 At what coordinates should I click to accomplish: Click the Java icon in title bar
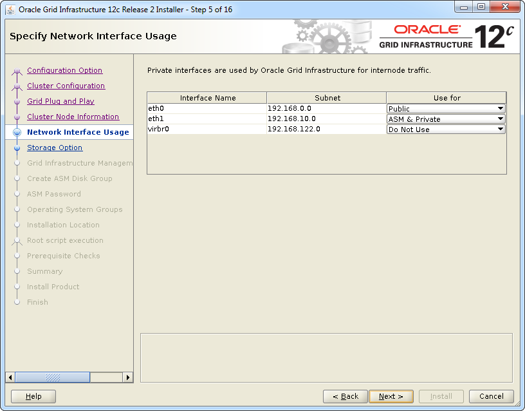pos(10,9)
